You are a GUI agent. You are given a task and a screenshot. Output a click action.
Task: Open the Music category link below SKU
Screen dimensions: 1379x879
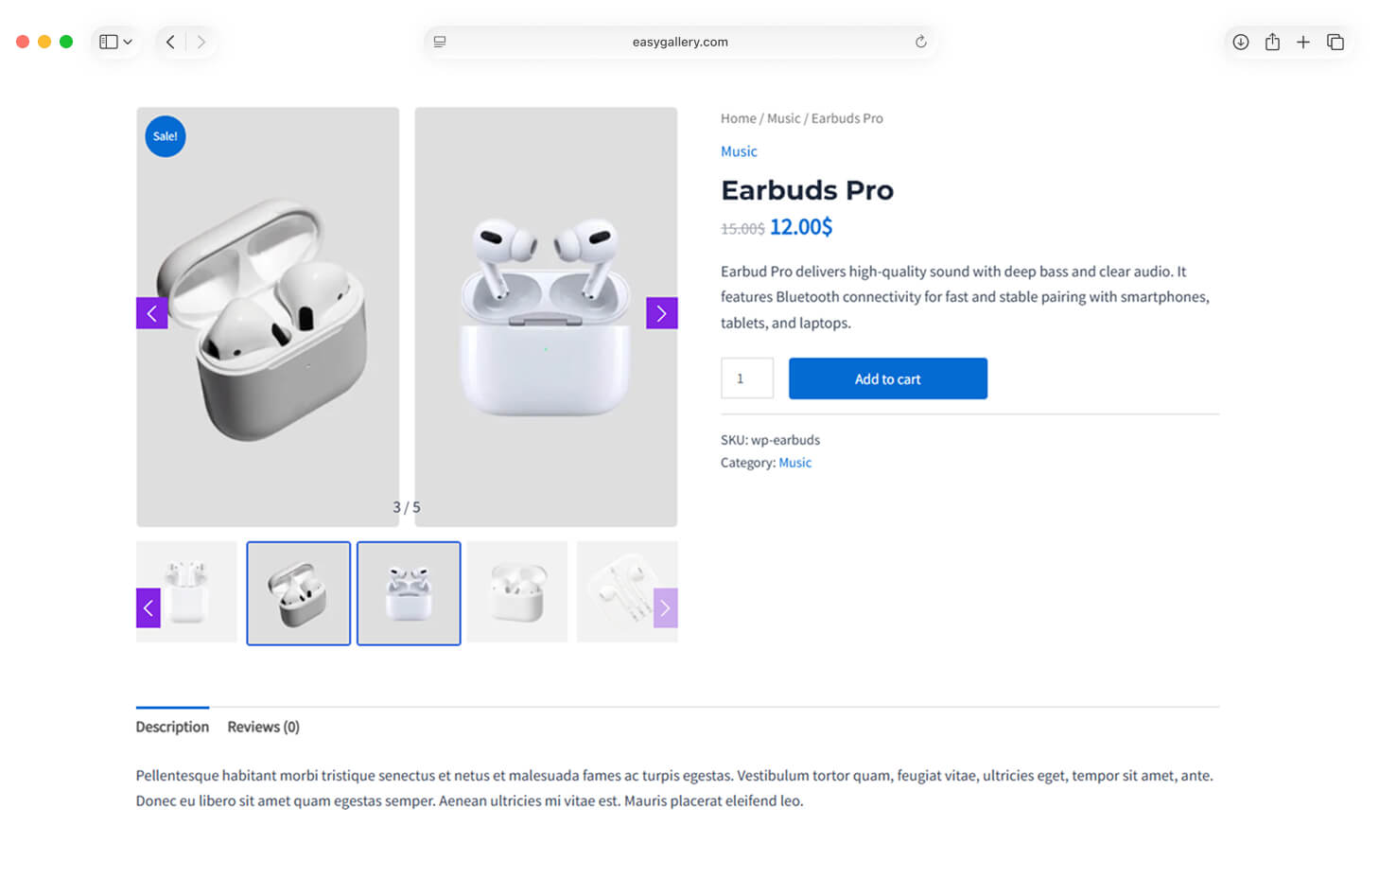coord(794,463)
